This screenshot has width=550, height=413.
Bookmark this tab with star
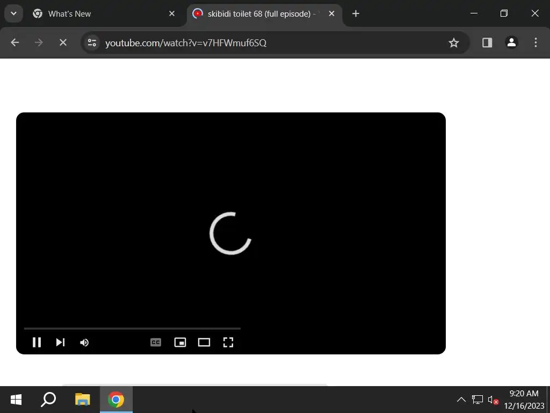pyautogui.click(x=453, y=43)
